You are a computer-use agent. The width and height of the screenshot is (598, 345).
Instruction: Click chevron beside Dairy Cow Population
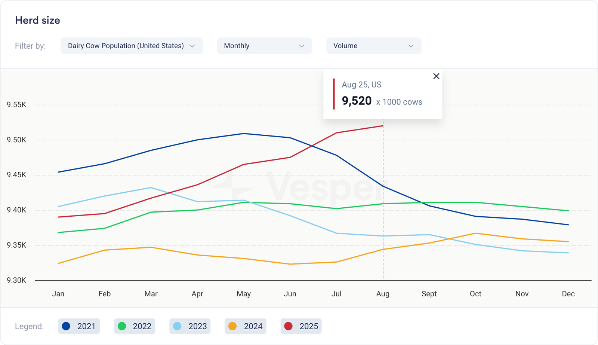tap(192, 46)
